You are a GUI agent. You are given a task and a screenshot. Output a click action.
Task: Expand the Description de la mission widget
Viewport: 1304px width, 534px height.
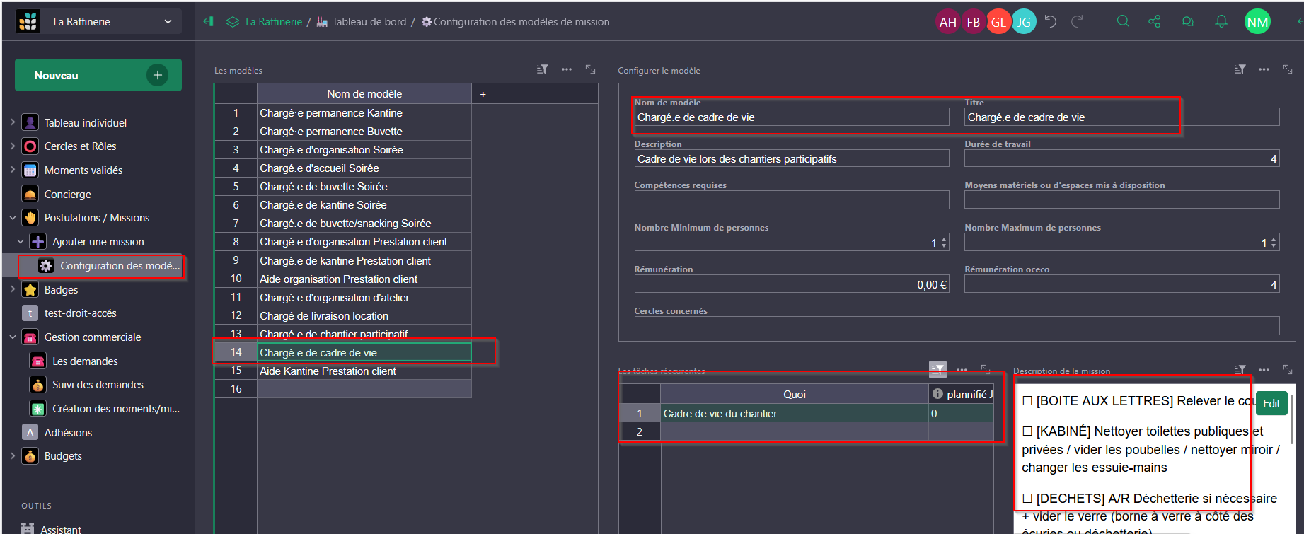tap(1287, 370)
